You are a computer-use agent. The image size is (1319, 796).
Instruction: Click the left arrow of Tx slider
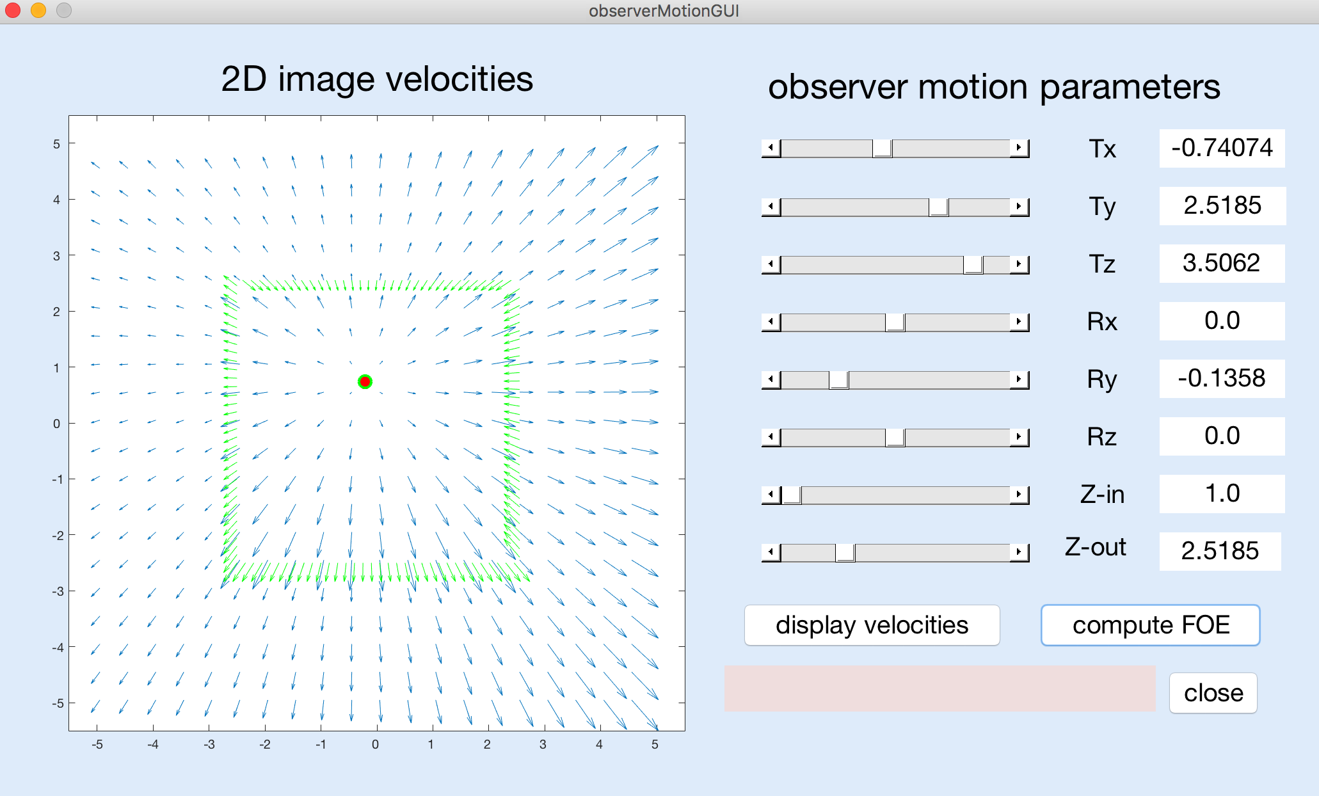pos(771,148)
